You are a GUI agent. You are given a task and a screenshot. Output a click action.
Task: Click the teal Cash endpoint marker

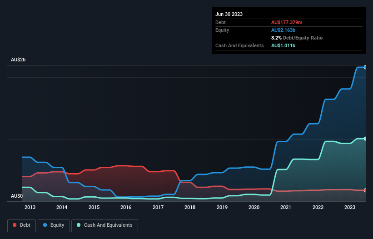(365, 139)
